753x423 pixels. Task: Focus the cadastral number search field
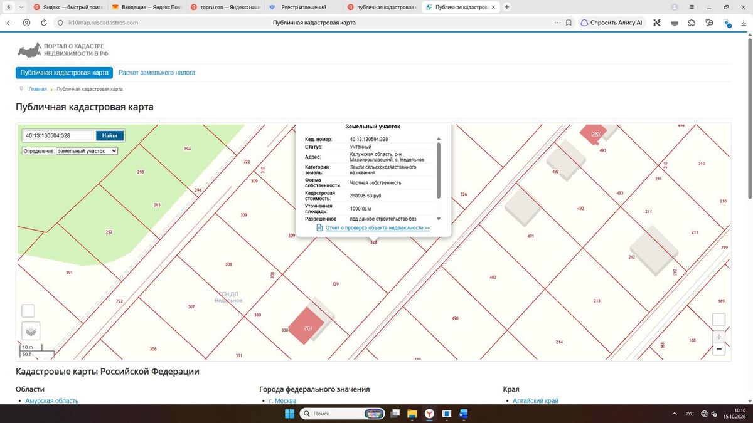[x=58, y=135]
